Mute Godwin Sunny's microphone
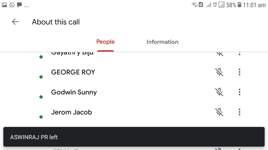 [x=219, y=92]
